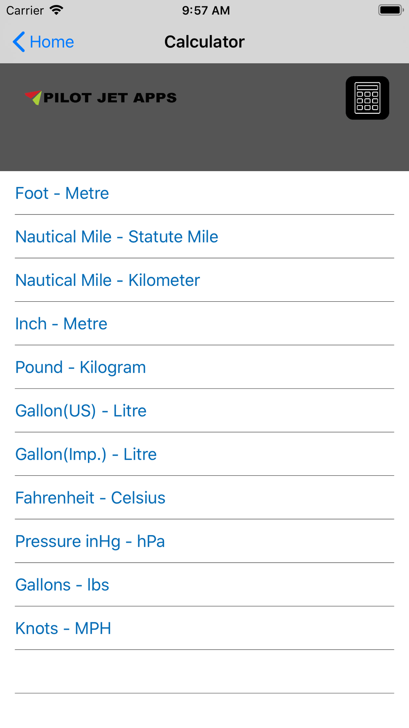409x728 pixels.
Task: Tap the back chevron arrow
Action: point(19,42)
